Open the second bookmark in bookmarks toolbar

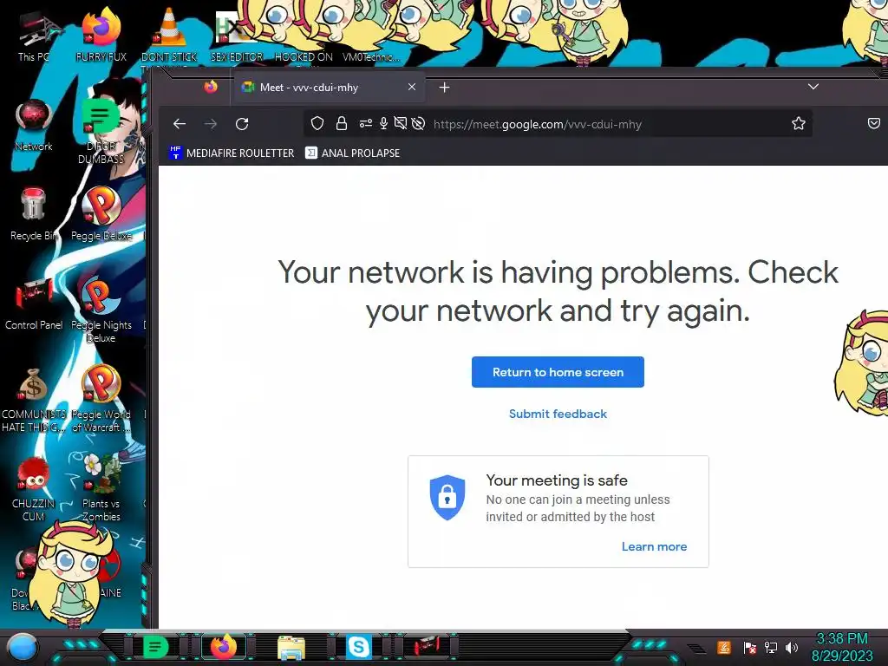(x=352, y=153)
